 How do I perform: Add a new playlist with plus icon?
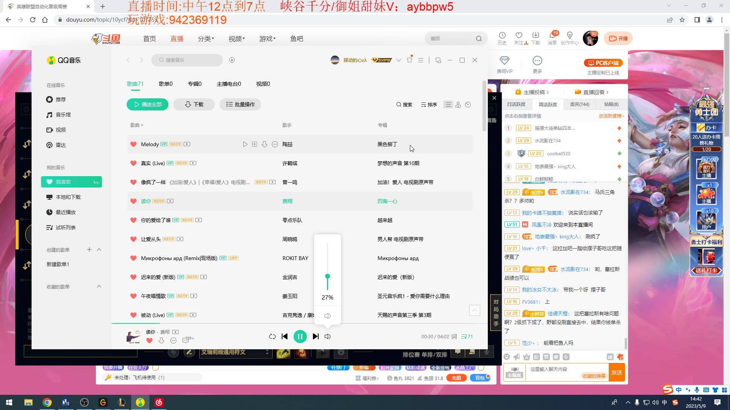pos(89,249)
